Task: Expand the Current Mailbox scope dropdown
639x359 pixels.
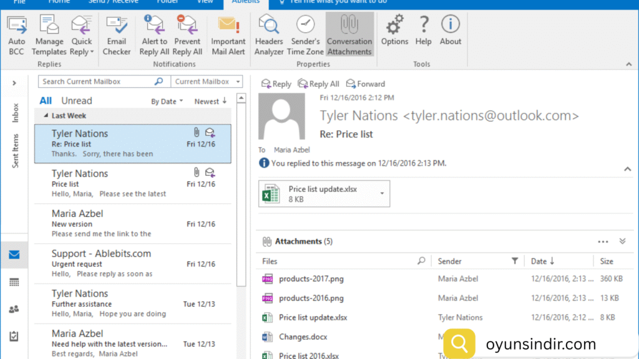Action: (x=238, y=82)
